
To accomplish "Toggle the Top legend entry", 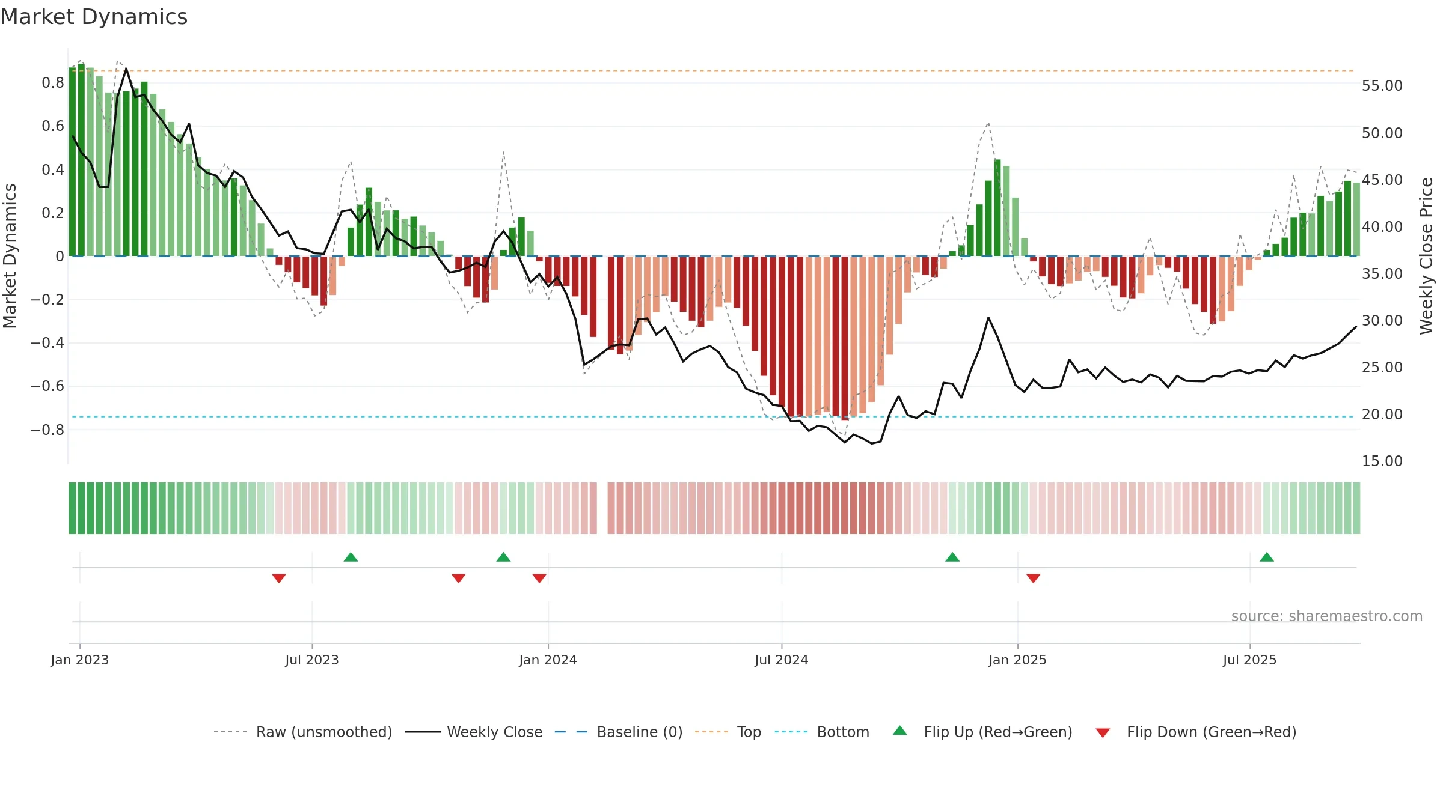I will coord(728,732).
